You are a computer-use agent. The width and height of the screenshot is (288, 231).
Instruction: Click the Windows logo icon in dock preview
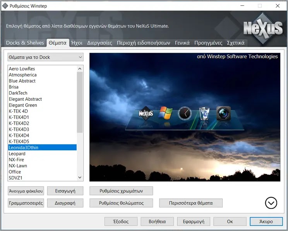(x=166, y=113)
